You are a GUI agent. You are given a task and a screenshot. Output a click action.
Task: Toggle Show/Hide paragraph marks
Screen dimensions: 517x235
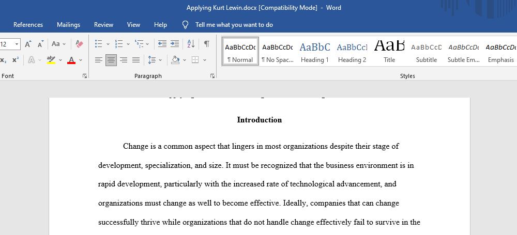(x=207, y=44)
